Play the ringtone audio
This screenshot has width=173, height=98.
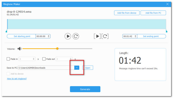point(68,36)
